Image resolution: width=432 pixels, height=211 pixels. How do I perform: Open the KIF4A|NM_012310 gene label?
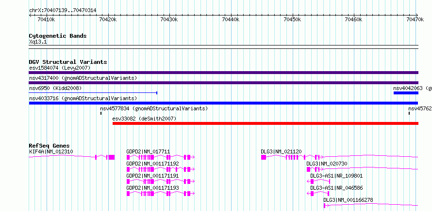coord(51,151)
